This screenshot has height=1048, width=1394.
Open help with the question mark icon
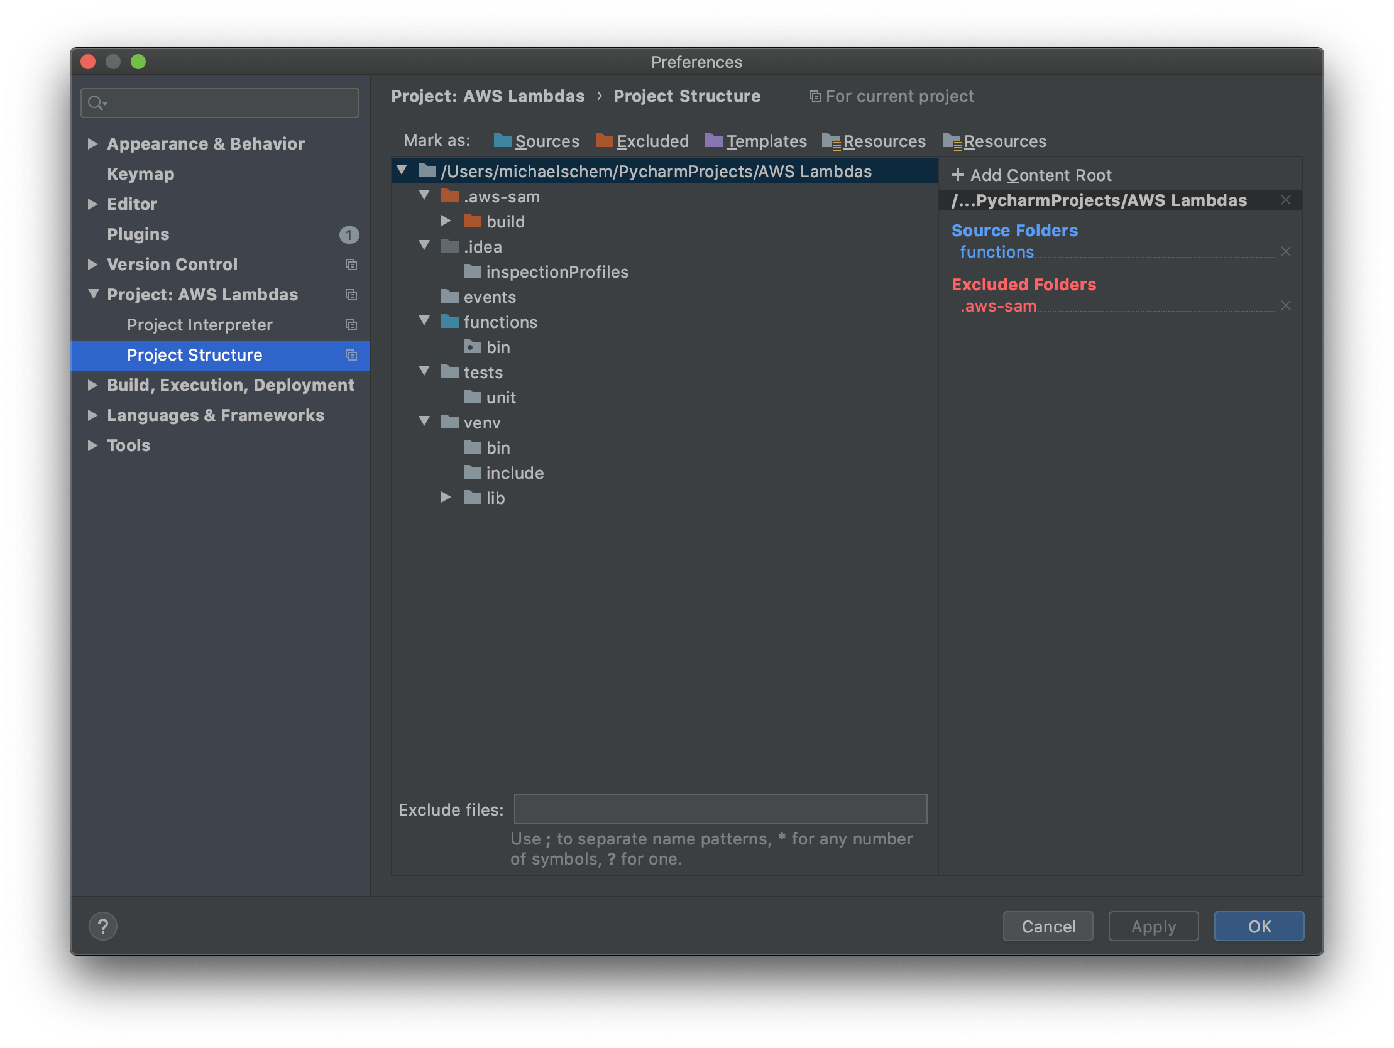(x=102, y=925)
